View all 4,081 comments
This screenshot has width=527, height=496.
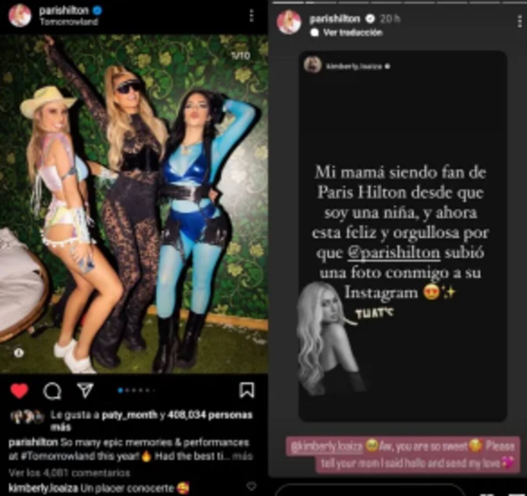click(69, 473)
